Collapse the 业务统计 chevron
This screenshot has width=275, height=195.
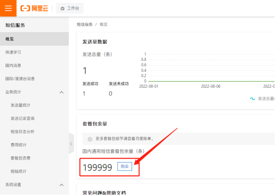click(x=62, y=92)
